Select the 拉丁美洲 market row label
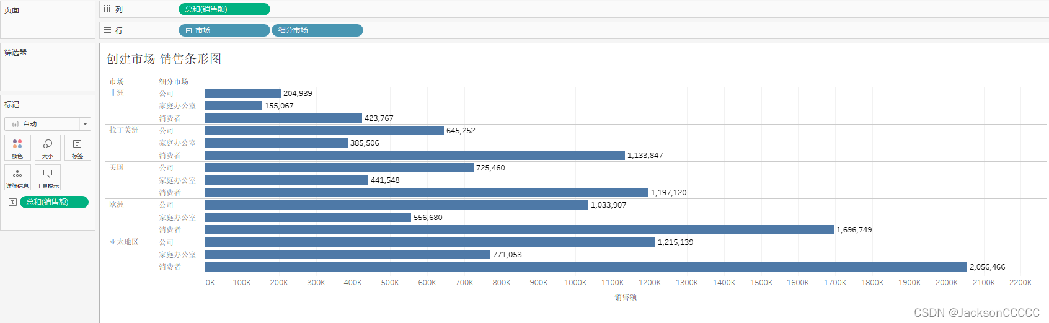The image size is (1049, 323). point(124,130)
